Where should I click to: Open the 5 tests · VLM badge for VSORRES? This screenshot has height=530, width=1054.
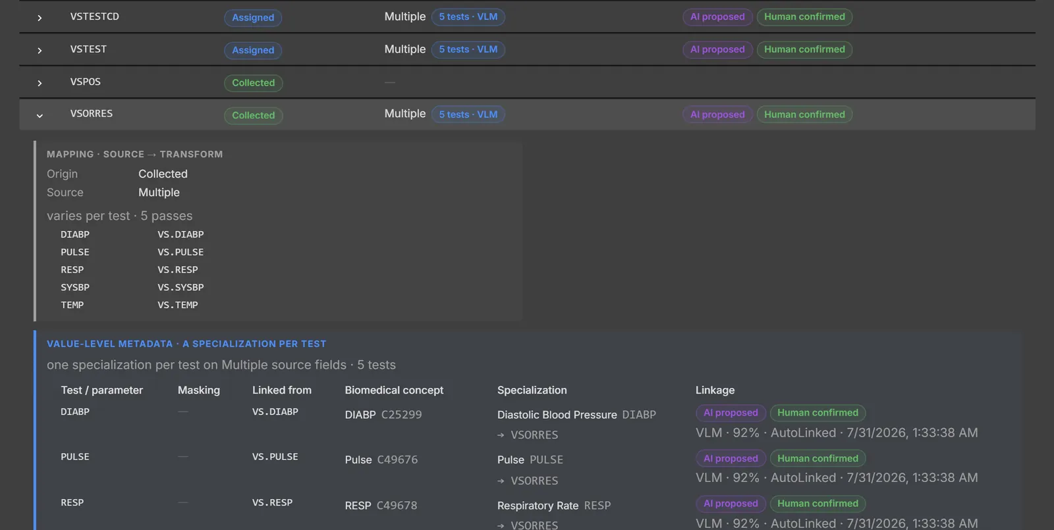click(x=468, y=115)
